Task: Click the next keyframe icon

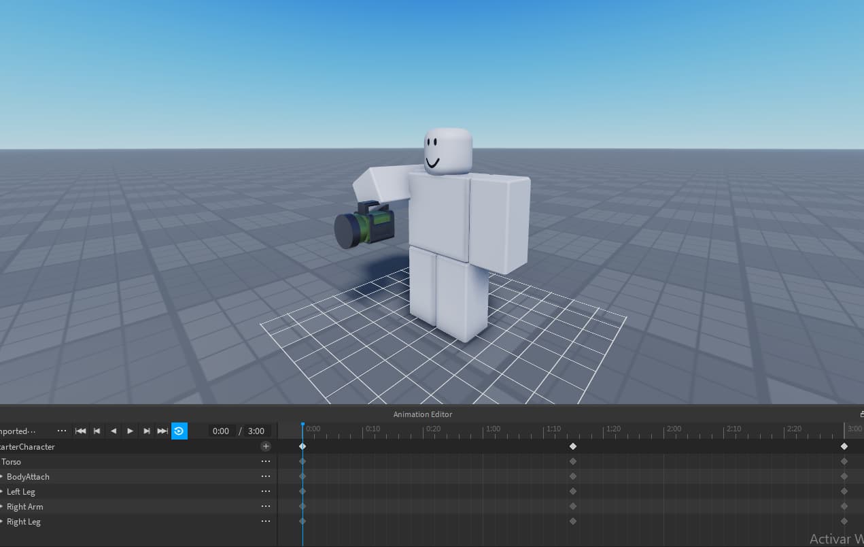Action: point(146,431)
